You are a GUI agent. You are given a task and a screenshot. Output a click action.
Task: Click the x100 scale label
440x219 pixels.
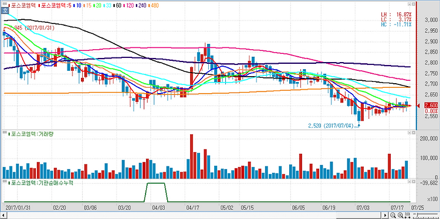tap(432, 199)
